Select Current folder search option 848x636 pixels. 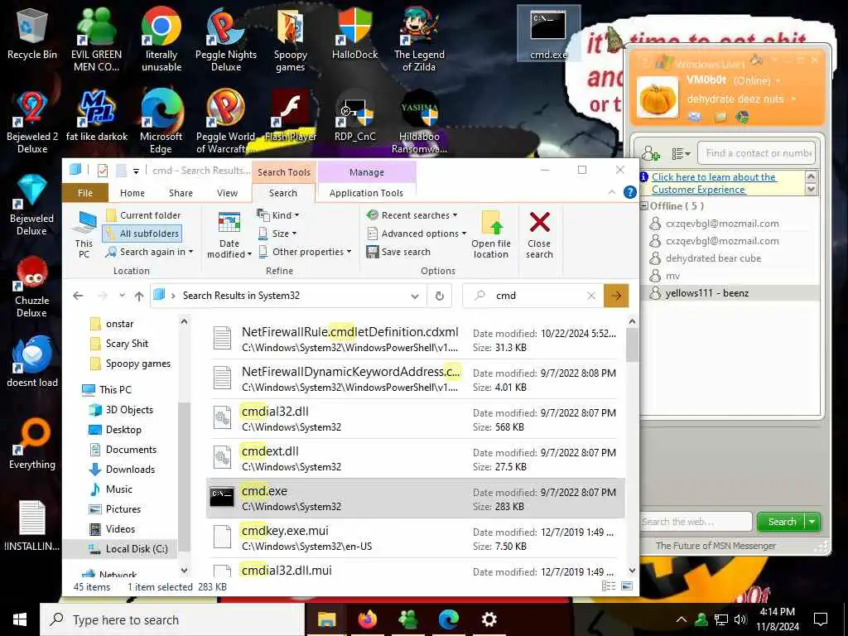(x=143, y=215)
